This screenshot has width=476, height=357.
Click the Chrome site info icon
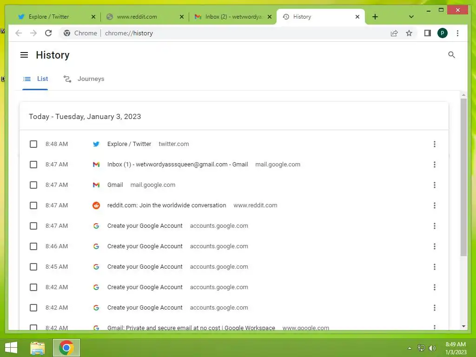click(x=67, y=33)
